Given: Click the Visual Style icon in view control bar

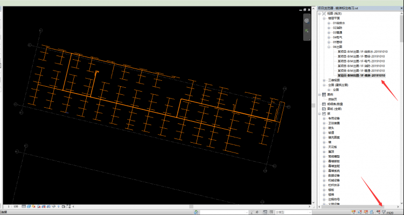Looking at the screenshot, I should pos(29,206).
